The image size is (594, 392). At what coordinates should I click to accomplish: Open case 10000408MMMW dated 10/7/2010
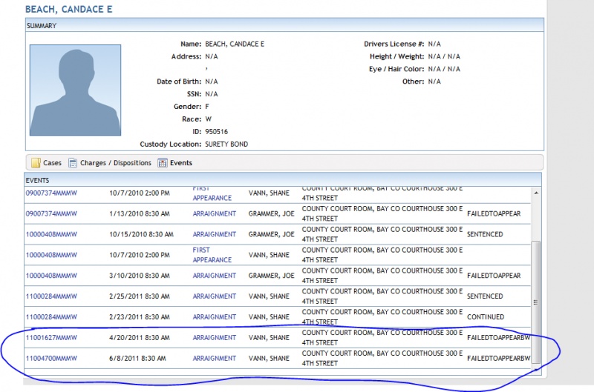point(51,255)
